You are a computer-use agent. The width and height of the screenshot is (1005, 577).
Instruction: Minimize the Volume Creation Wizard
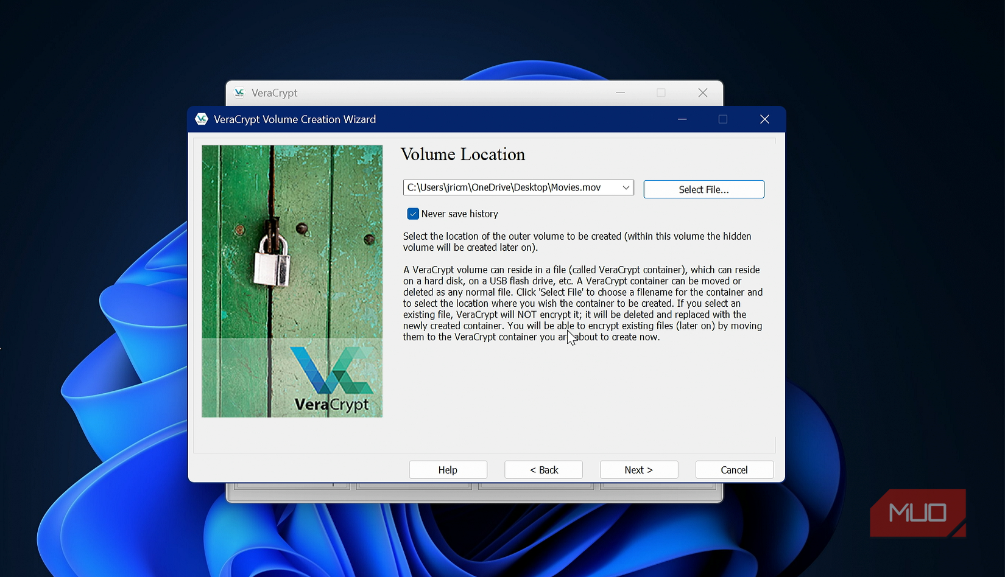point(682,119)
